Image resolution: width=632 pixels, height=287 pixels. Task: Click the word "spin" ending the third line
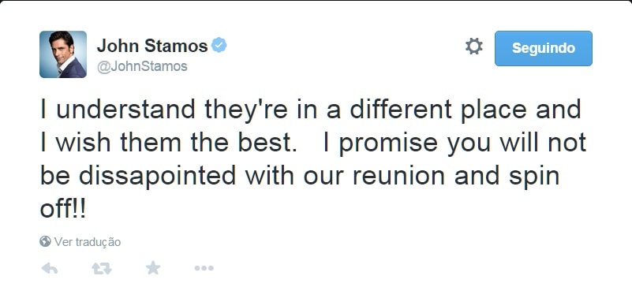[x=534, y=177]
